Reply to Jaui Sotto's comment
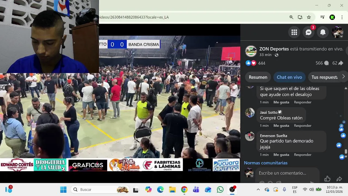The width and height of the screenshot is (348, 196). tap(303, 126)
